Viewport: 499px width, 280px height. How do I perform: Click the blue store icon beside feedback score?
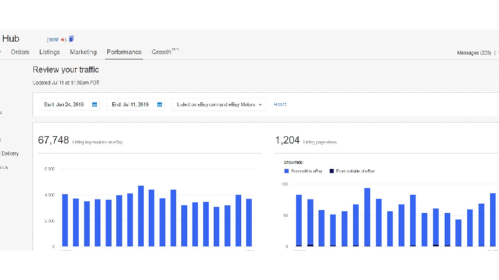click(x=72, y=39)
